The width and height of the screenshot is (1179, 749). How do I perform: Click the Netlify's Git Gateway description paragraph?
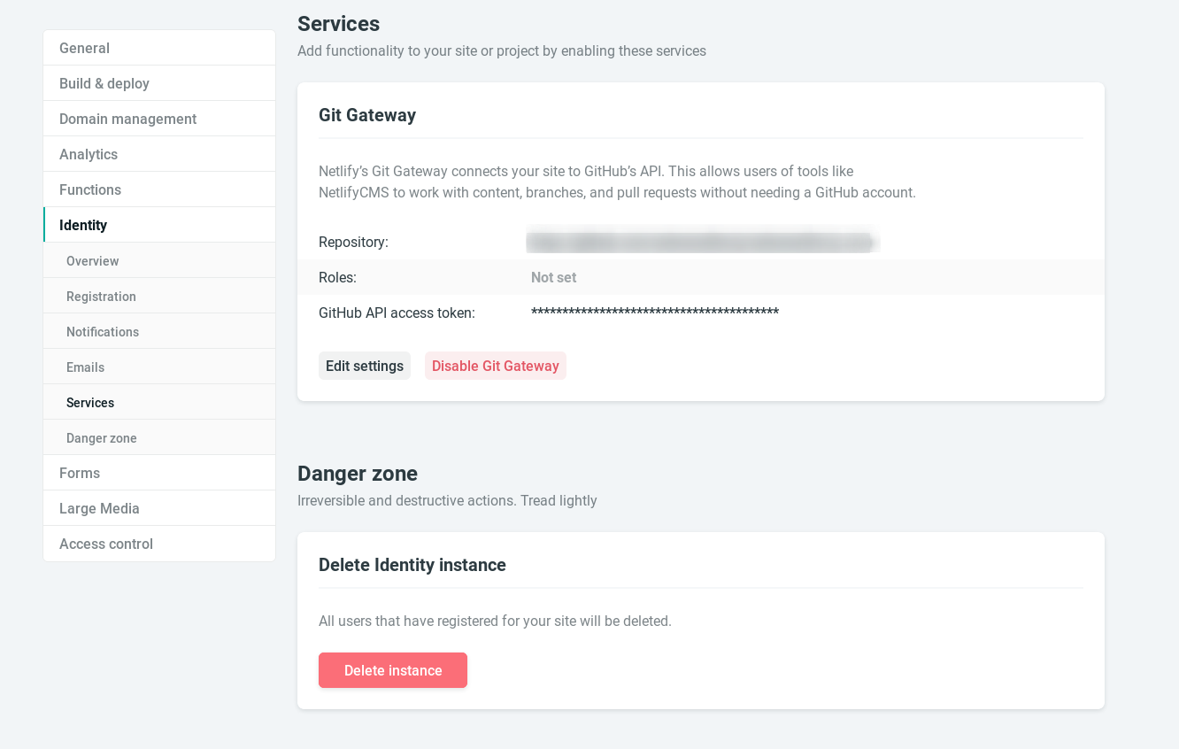click(x=617, y=181)
